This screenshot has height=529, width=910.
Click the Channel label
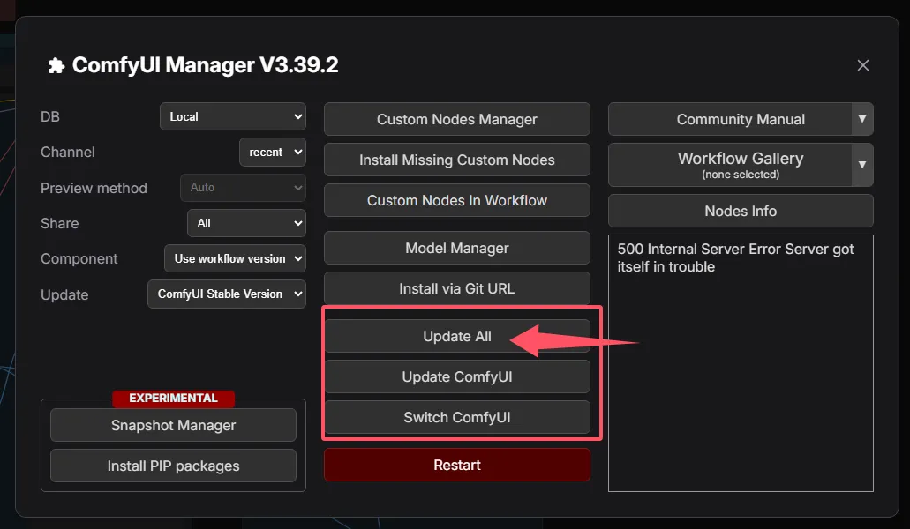67,152
